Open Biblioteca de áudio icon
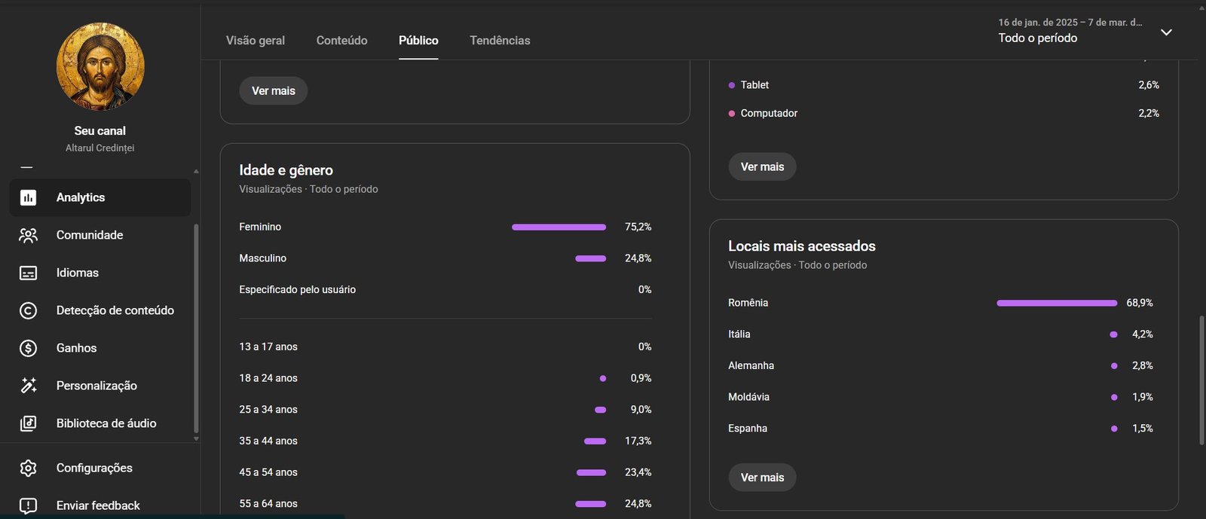 pyautogui.click(x=28, y=423)
